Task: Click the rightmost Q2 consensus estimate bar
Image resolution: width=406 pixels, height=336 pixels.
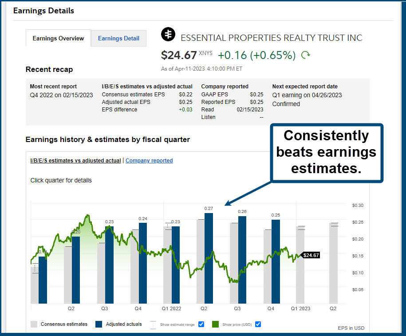Action: [x=334, y=263]
